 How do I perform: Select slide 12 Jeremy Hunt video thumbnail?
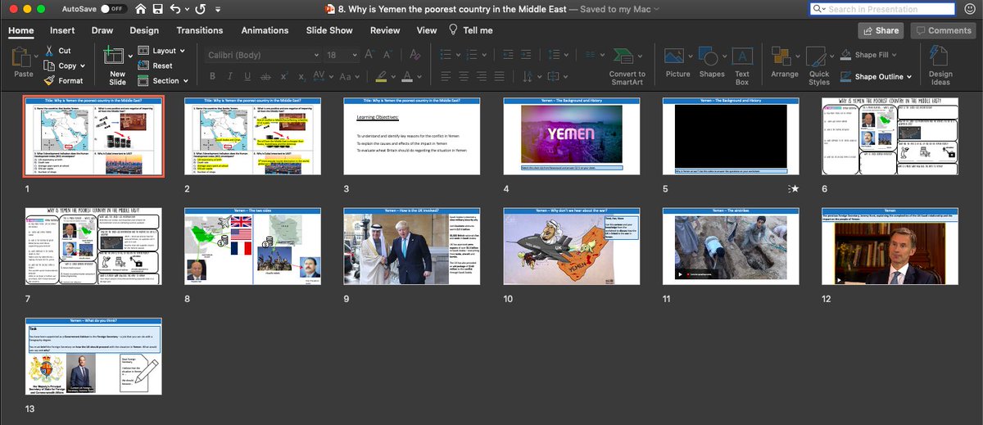890,246
